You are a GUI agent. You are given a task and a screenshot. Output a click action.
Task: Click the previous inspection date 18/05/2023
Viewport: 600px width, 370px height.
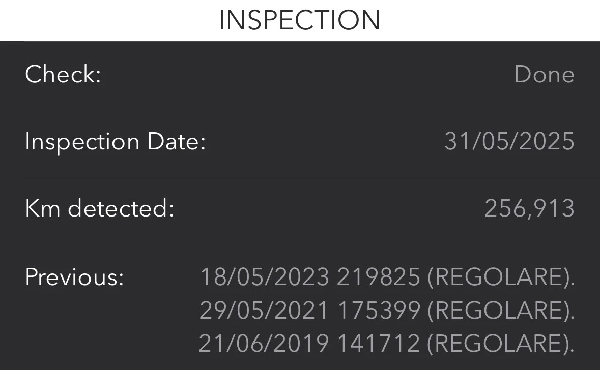265,277
